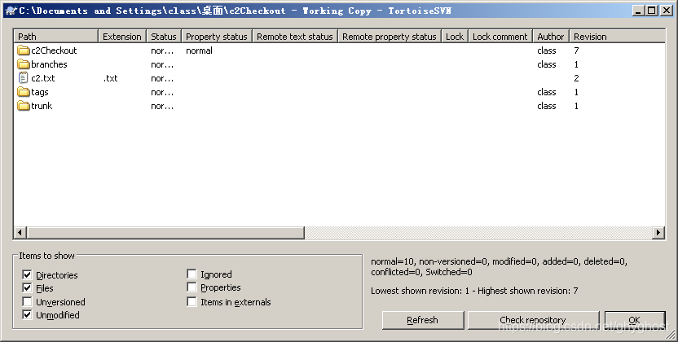
Task: Click the status cell of c2.txt
Action: 162,78
